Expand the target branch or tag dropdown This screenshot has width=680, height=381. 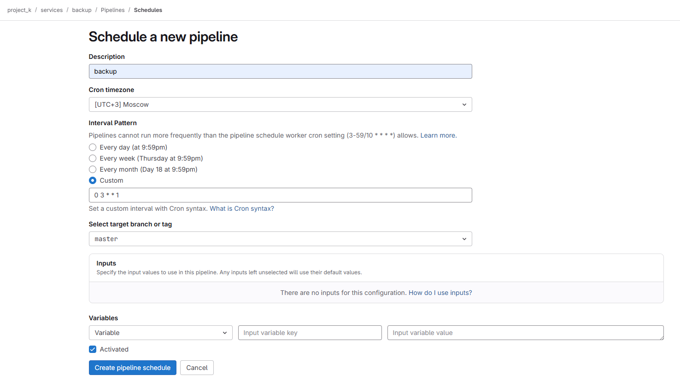pos(280,239)
